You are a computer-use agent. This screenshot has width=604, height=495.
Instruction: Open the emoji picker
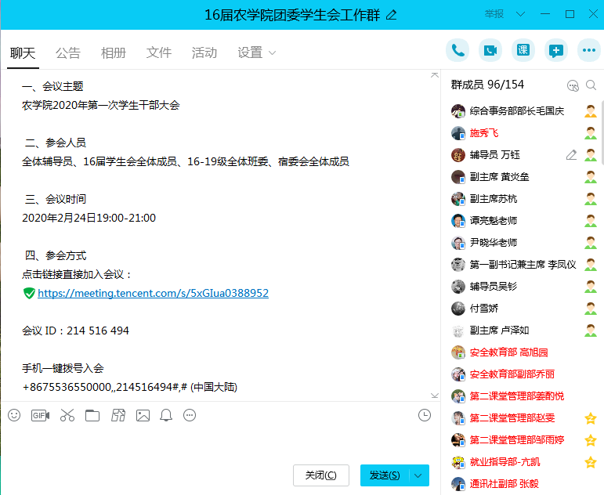(14, 415)
